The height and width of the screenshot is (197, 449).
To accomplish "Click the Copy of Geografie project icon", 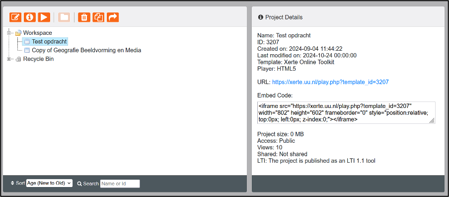I will (27, 50).
